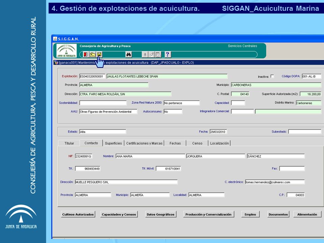Click contact Dirección field MUELLE PESQUERO

coord(126,182)
